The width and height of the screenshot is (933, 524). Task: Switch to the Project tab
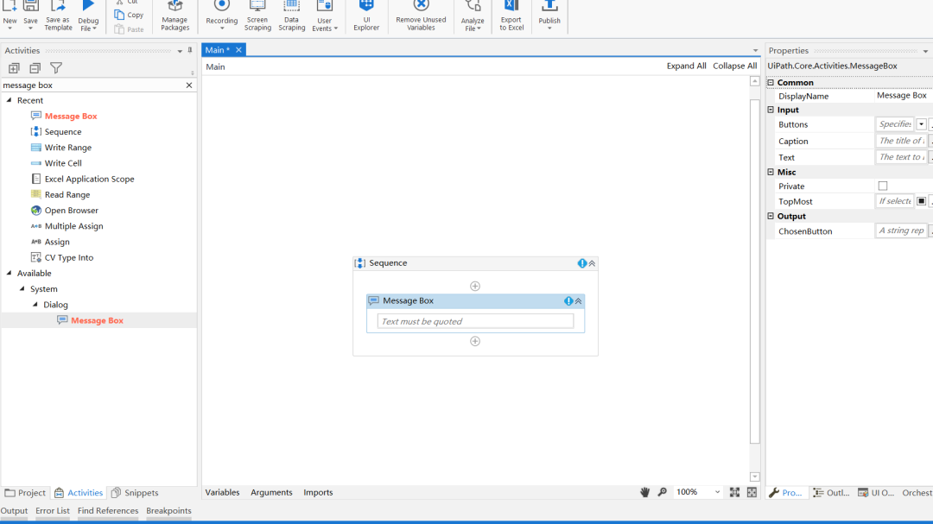25,493
